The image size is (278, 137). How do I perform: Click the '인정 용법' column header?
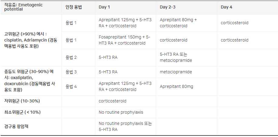pos(74,7)
